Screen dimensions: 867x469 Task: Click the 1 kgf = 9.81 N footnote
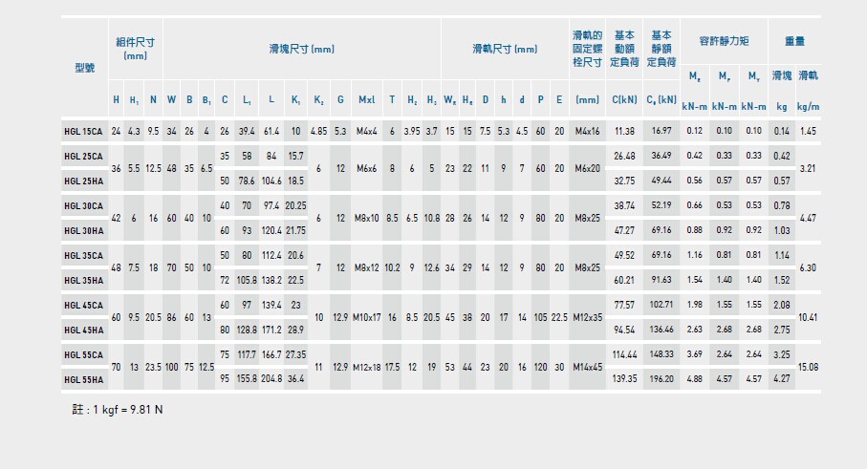(119, 409)
